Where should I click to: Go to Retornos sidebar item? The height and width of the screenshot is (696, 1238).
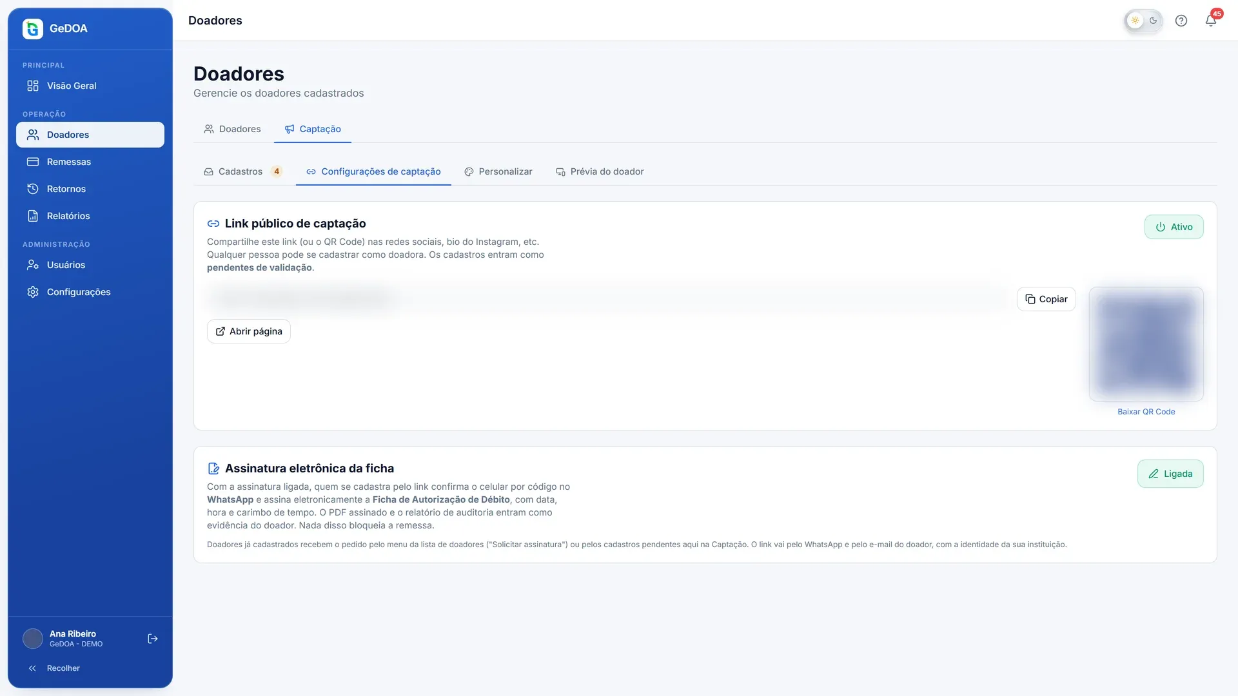coord(90,189)
